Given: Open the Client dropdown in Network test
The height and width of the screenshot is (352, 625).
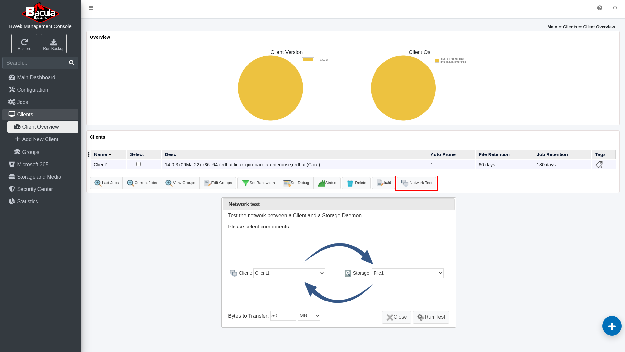Looking at the screenshot, I should point(289,273).
